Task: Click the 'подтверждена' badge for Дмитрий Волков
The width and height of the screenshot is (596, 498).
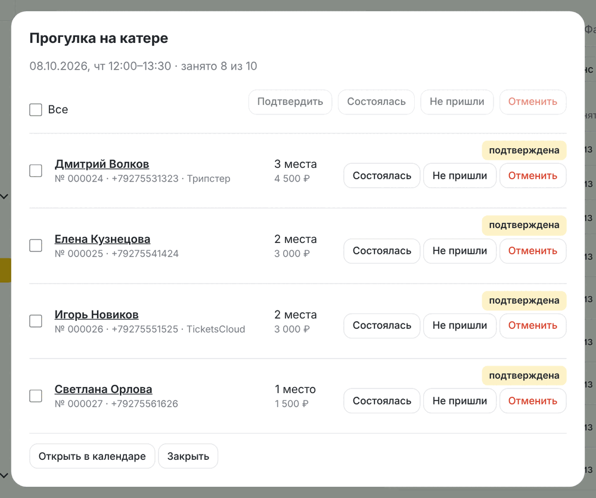Action: point(524,151)
